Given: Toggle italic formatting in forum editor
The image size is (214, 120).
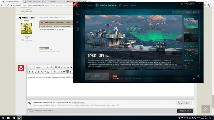Looking at the screenshot, I should (x=32, y=72).
